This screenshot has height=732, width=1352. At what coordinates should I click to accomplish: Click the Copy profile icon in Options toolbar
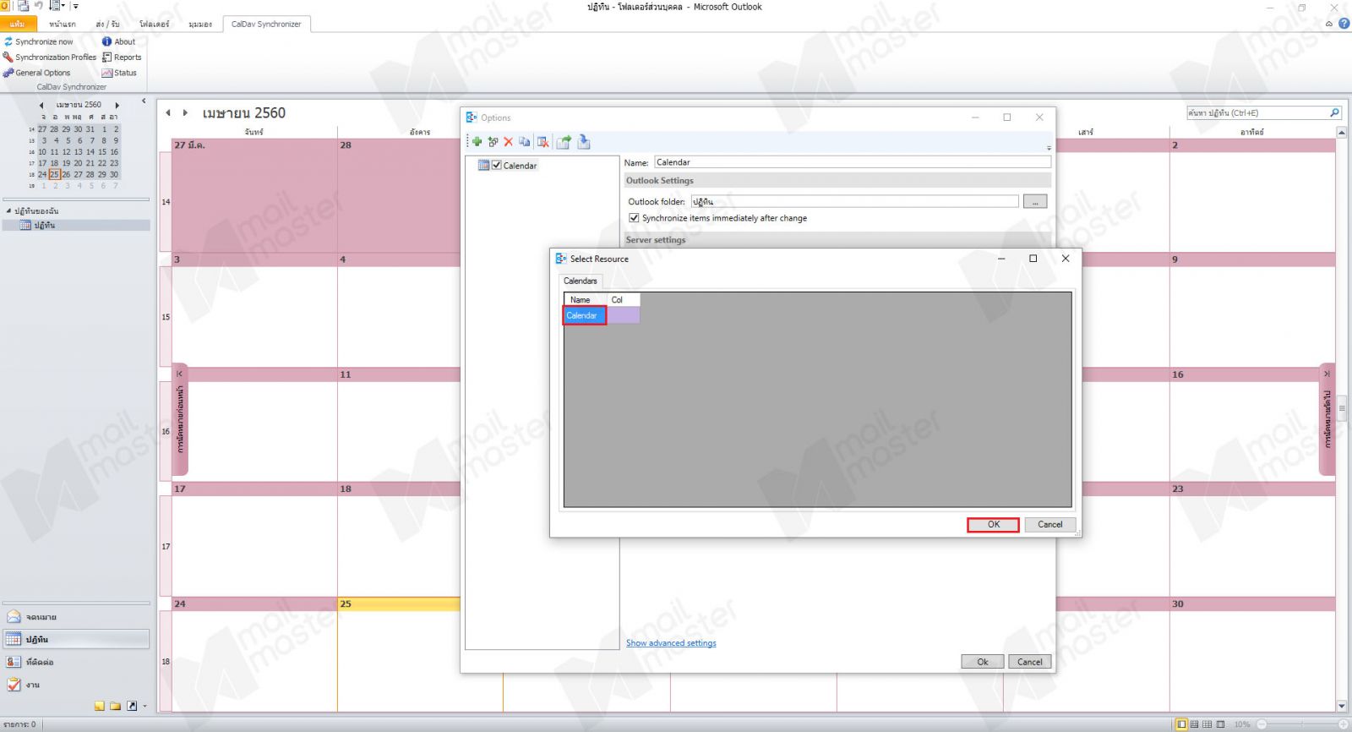525,142
